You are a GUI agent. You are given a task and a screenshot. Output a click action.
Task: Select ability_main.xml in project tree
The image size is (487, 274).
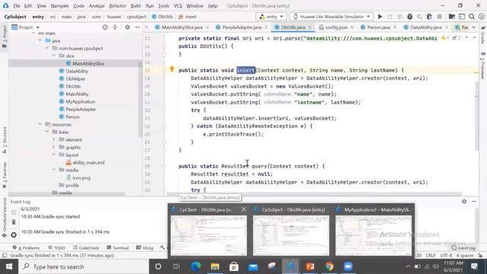(85, 162)
